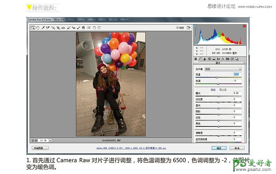The width and height of the screenshot is (276, 174).
Task: Open the zoom level dropdown arrow
Action: pos(50,140)
